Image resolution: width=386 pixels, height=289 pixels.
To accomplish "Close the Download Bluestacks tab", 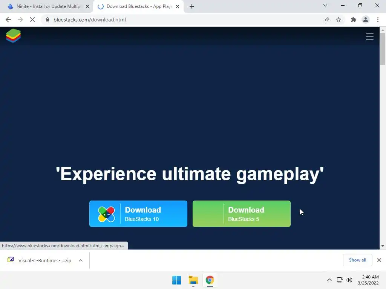I will [178, 7].
